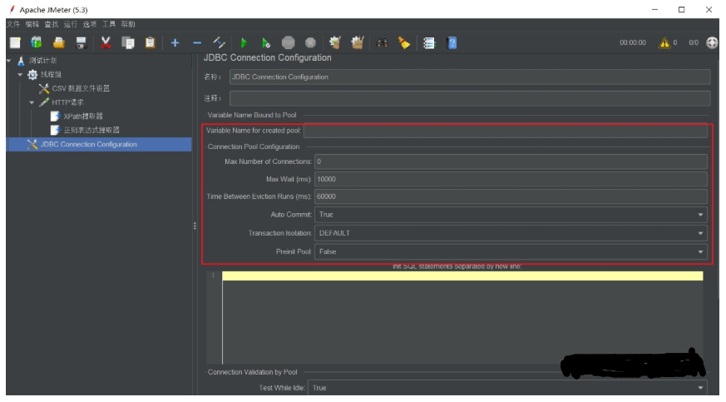Viewport: 726px width, 402px height.
Task: Select the 测试计划 tree node
Action: pyautogui.click(x=42, y=61)
